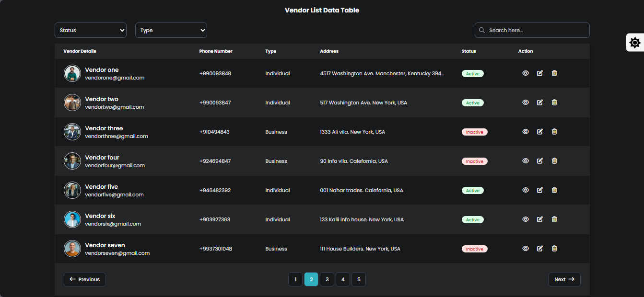The image size is (644, 297).
Task: Select page 1 in pagination
Action: [295, 279]
